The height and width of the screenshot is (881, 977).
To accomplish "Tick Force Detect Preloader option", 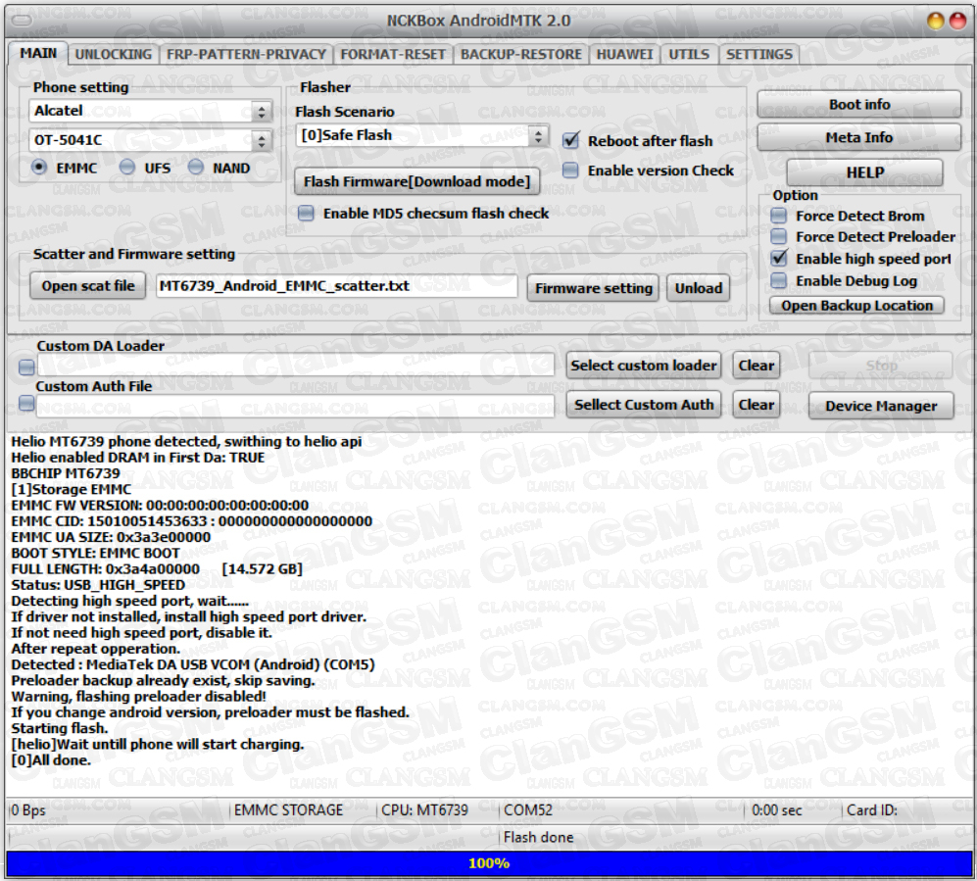I will tap(779, 237).
